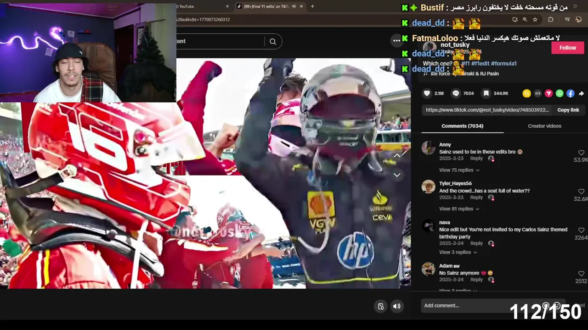Image resolution: width=588 pixels, height=330 pixels.
Task: Close the YouTube tab
Action: (227, 6)
